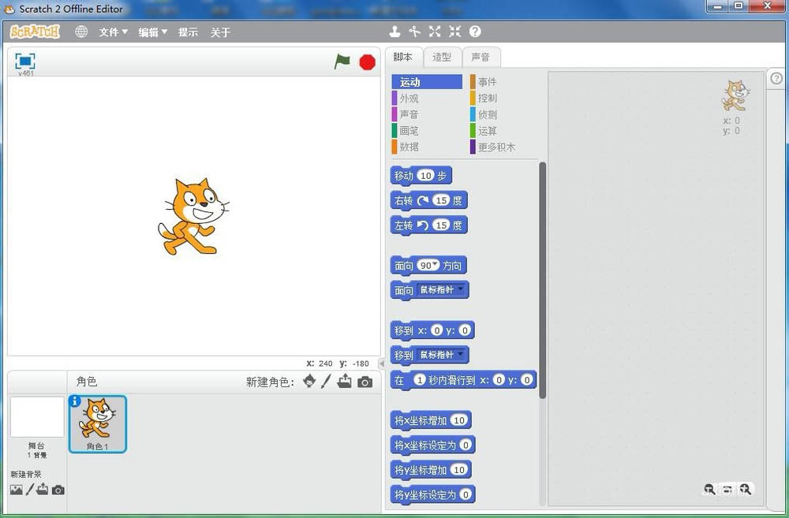Open sprite info via the blue i badge
The width and height of the screenshot is (789, 518).
[74, 402]
